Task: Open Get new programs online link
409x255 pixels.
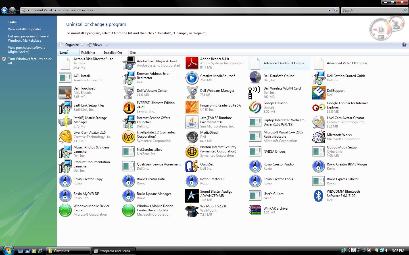Action: coord(29,38)
